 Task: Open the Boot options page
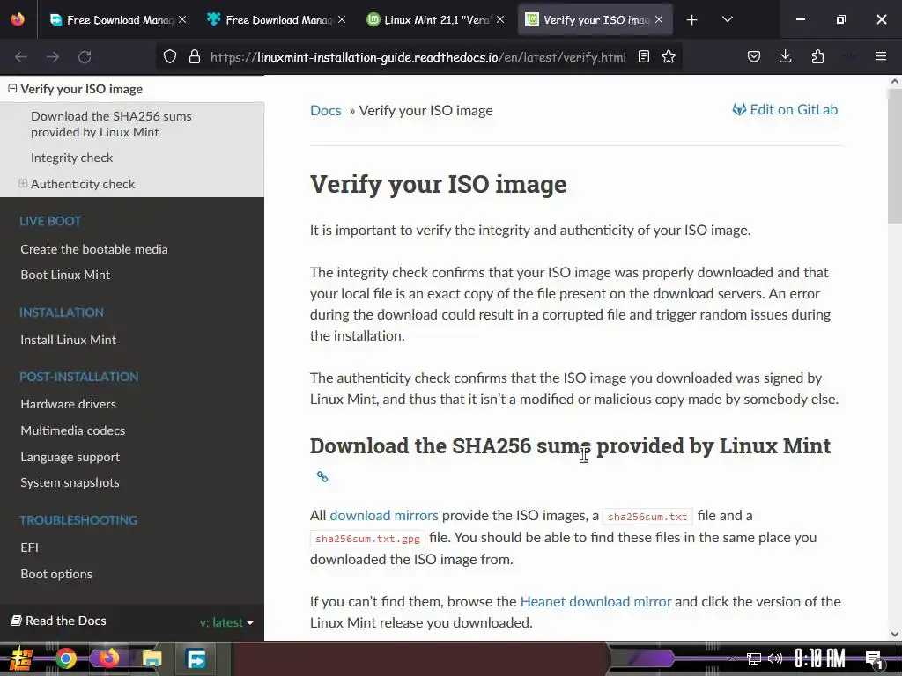pos(56,574)
